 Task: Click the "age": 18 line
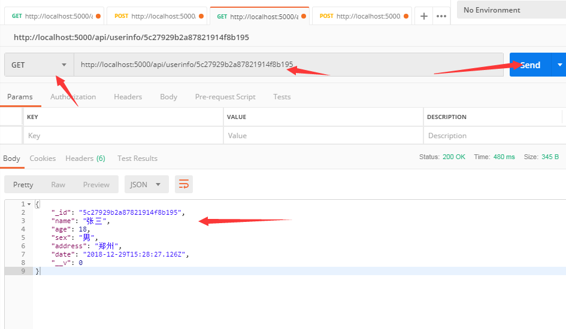coord(71,229)
